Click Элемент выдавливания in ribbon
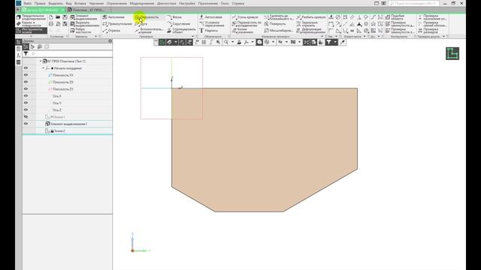Screen dimensions: 481x270 coord(84,17)
